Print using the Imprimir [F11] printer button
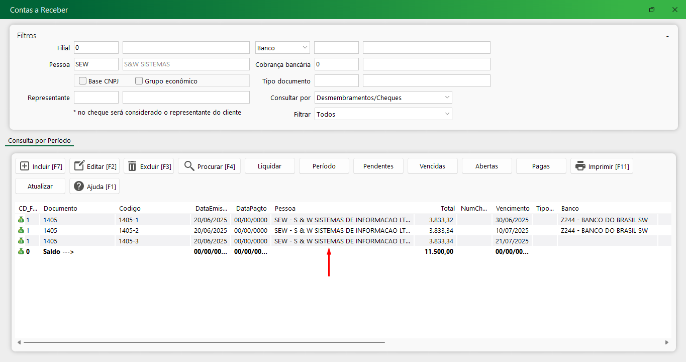The height and width of the screenshot is (362, 686). click(601, 166)
